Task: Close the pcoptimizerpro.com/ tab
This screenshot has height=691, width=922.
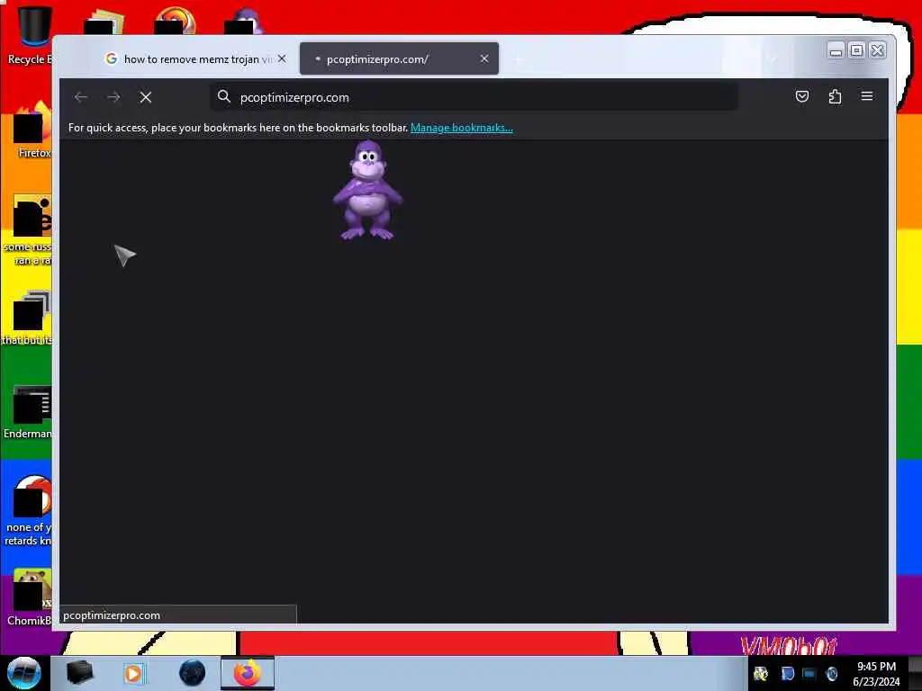Action: [x=484, y=58]
